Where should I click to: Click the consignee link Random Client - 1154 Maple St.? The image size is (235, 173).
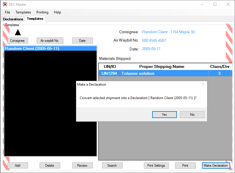(169, 32)
